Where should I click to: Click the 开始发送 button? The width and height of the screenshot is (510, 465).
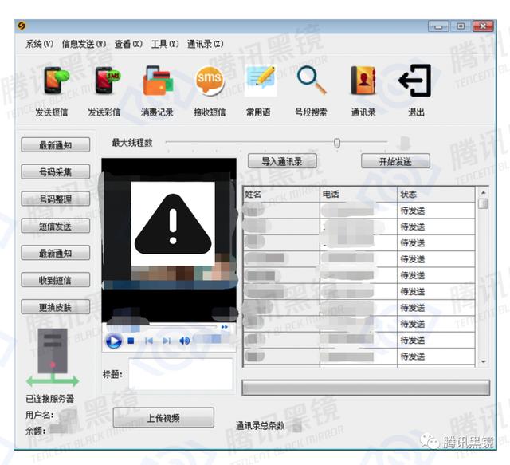(x=395, y=161)
